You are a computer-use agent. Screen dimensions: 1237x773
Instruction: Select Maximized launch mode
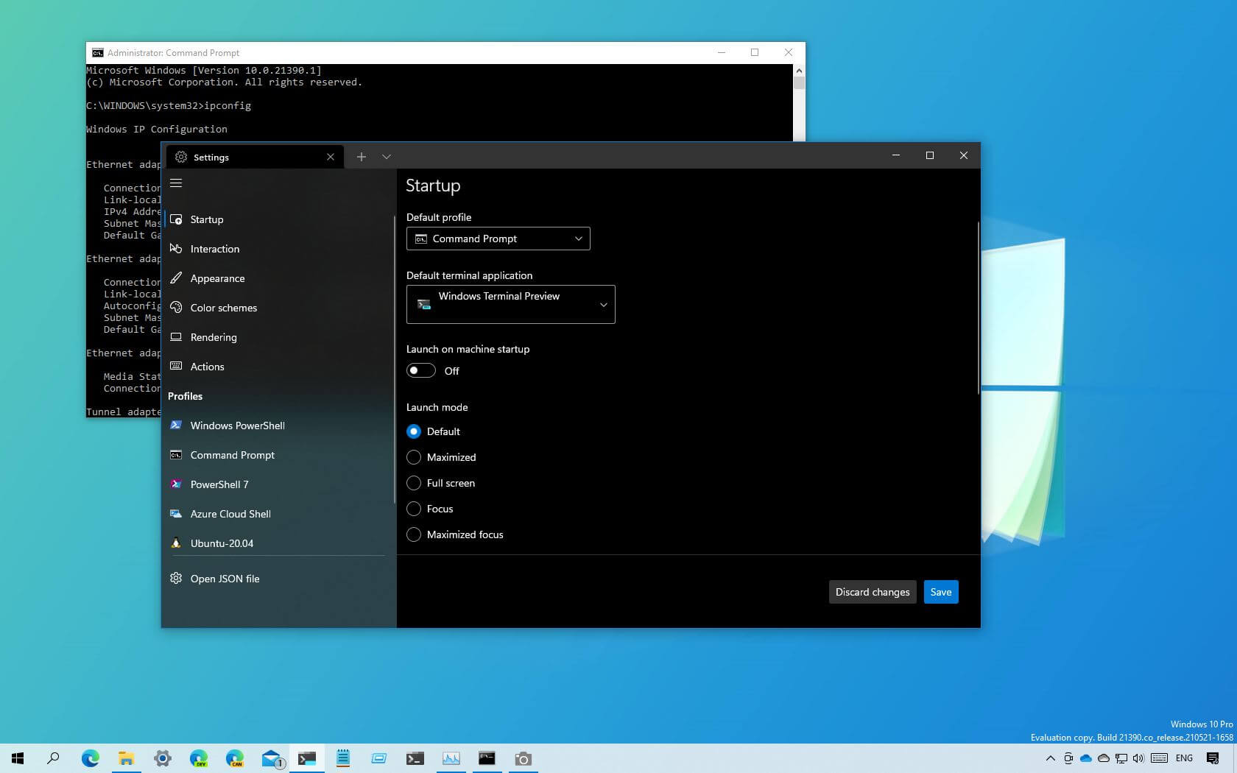pyautogui.click(x=414, y=457)
